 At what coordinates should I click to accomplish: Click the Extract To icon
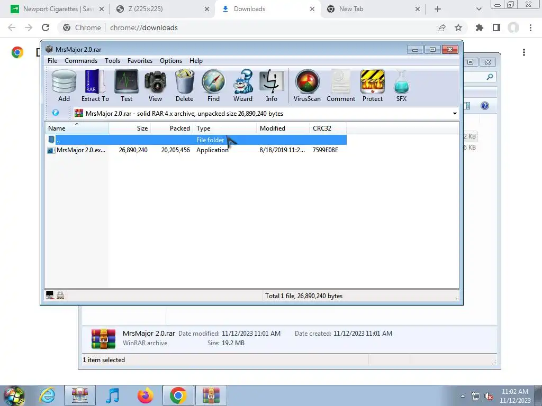click(95, 86)
